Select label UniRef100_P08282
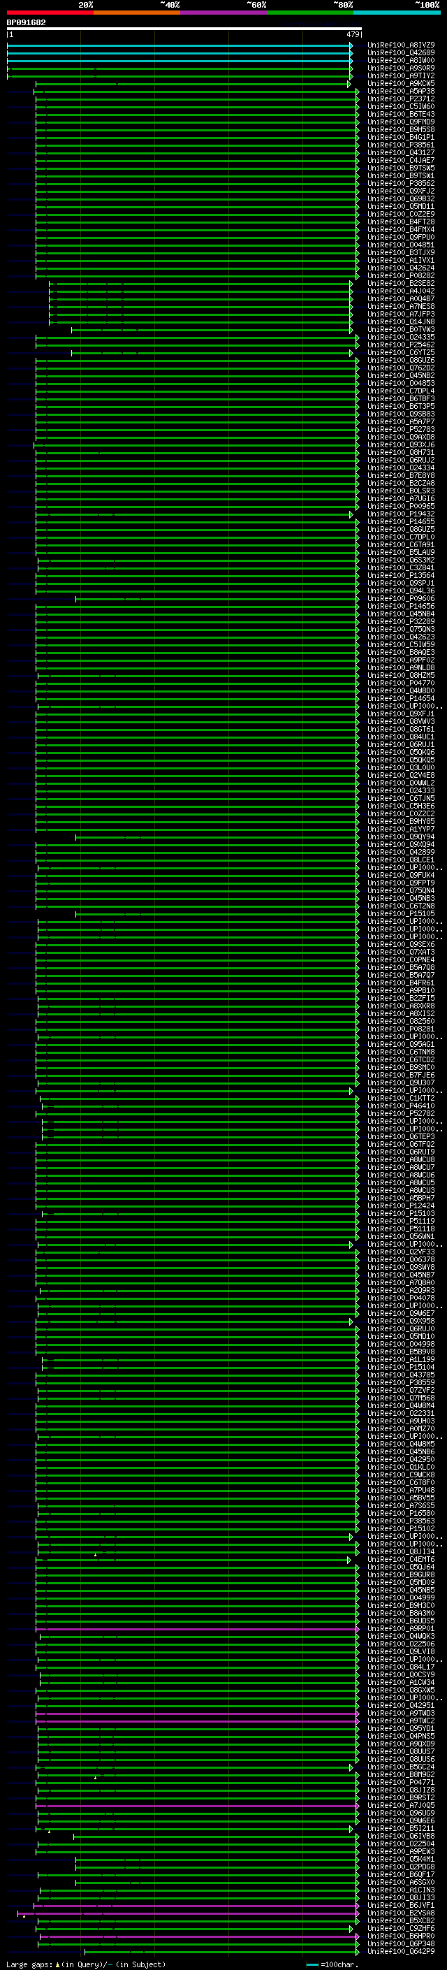Screen dimensions: 447x1970 401,275
